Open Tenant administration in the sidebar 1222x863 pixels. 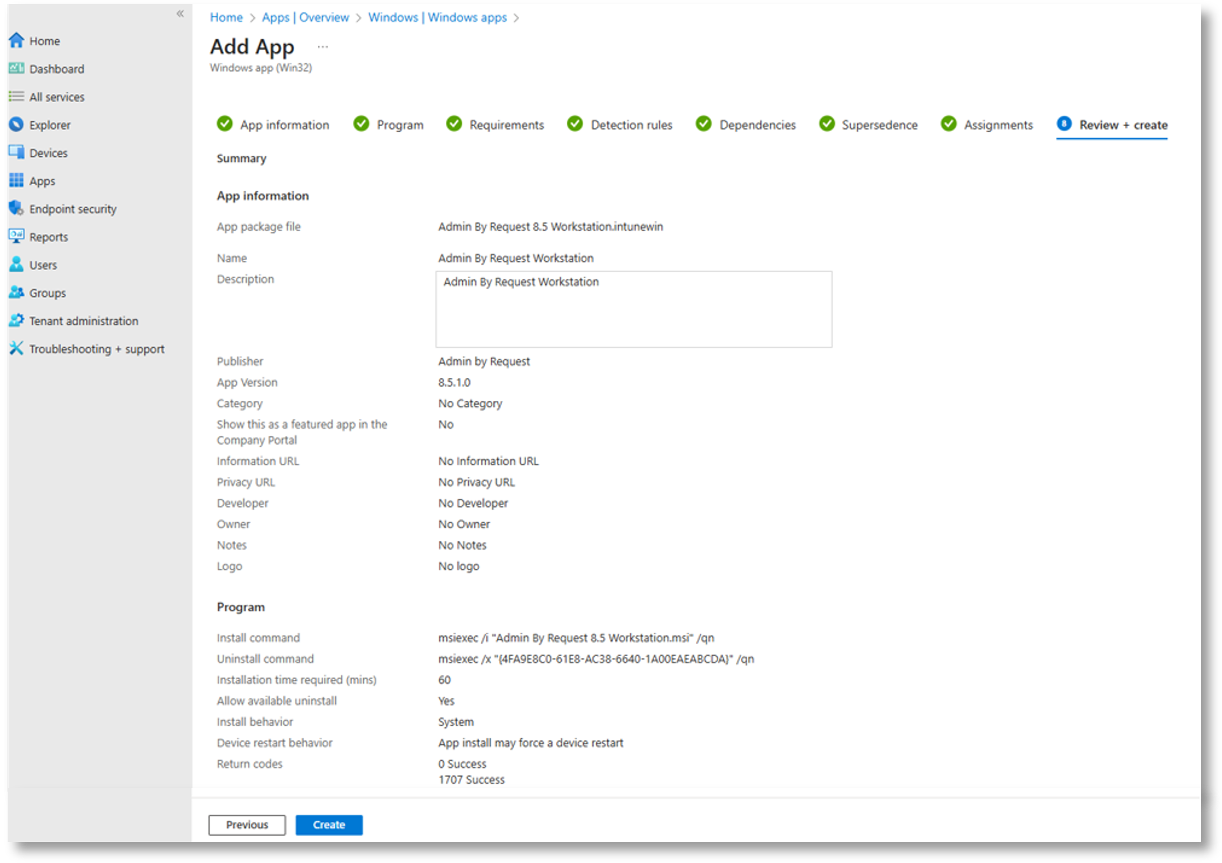click(x=84, y=321)
